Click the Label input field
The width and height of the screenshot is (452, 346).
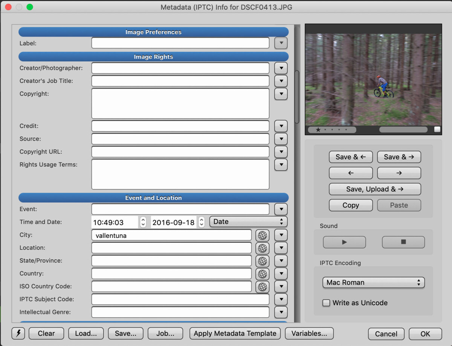click(180, 43)
